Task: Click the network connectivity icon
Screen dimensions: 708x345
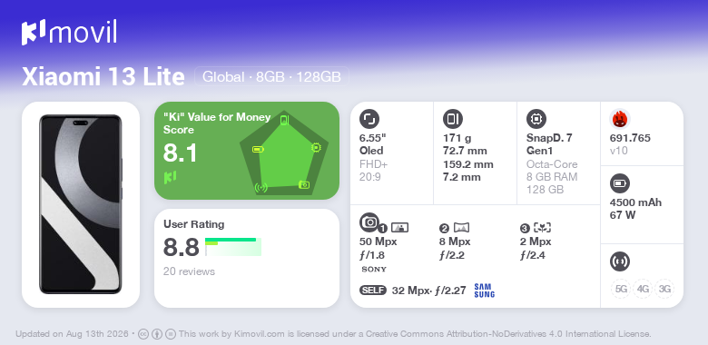Action: point(619,261)
